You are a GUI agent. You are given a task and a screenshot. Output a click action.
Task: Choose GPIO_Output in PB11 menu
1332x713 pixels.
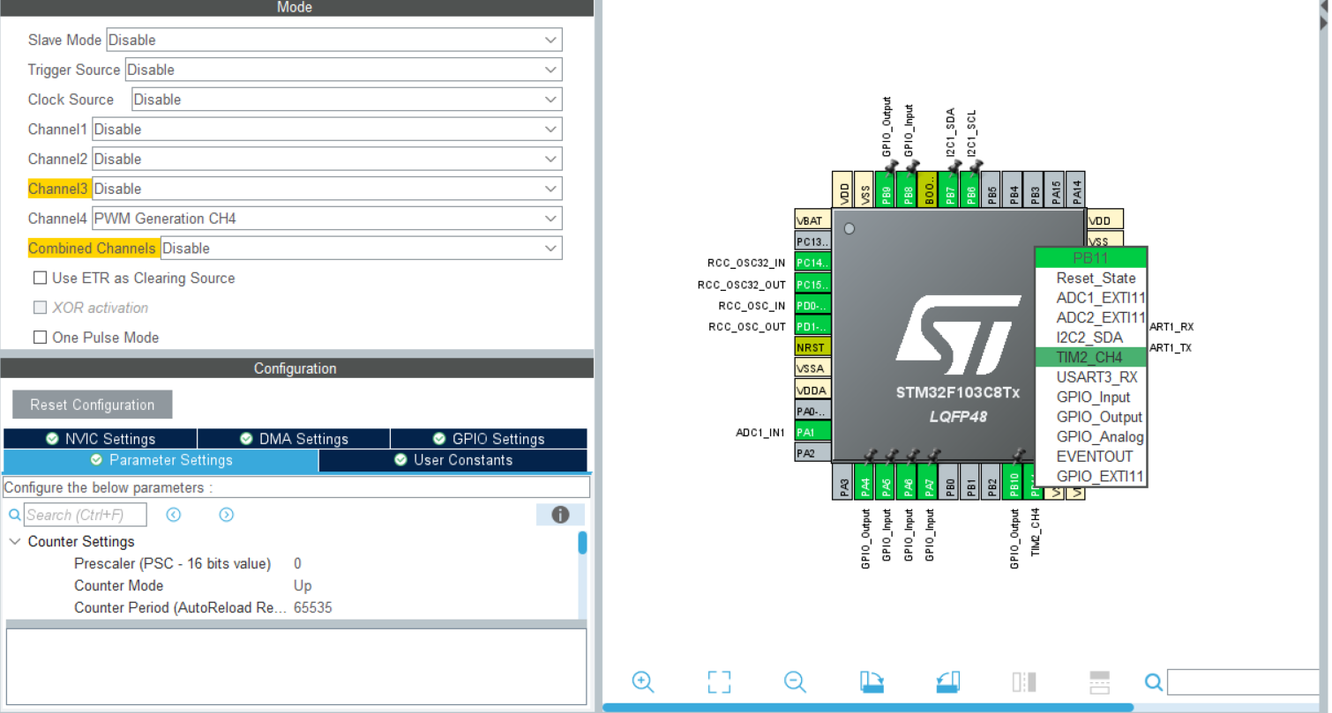[1090, 417]
